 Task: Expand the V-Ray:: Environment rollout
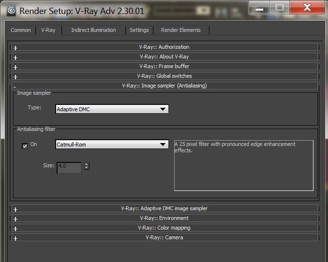(164, 218)
